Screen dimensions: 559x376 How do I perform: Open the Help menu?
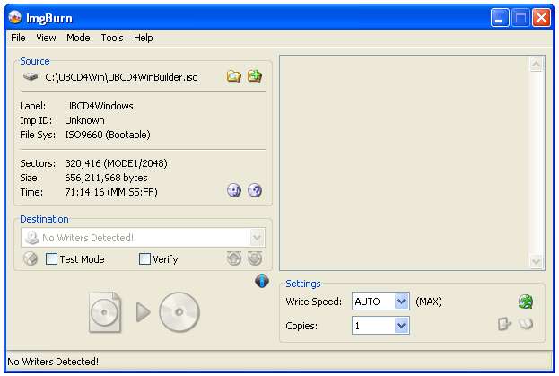[144, 38]
